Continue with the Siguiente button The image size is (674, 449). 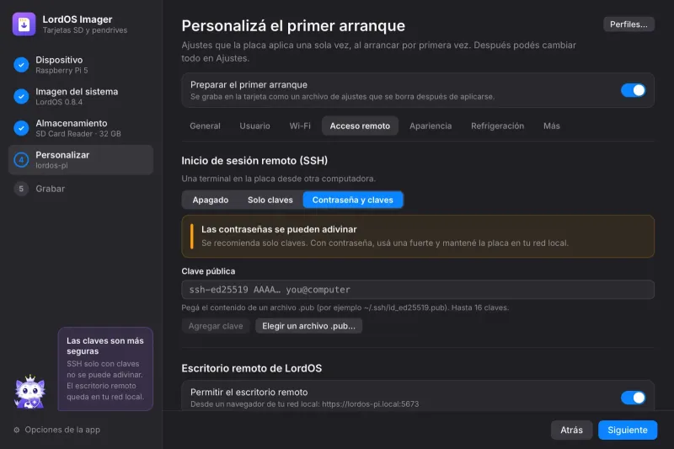627,430
